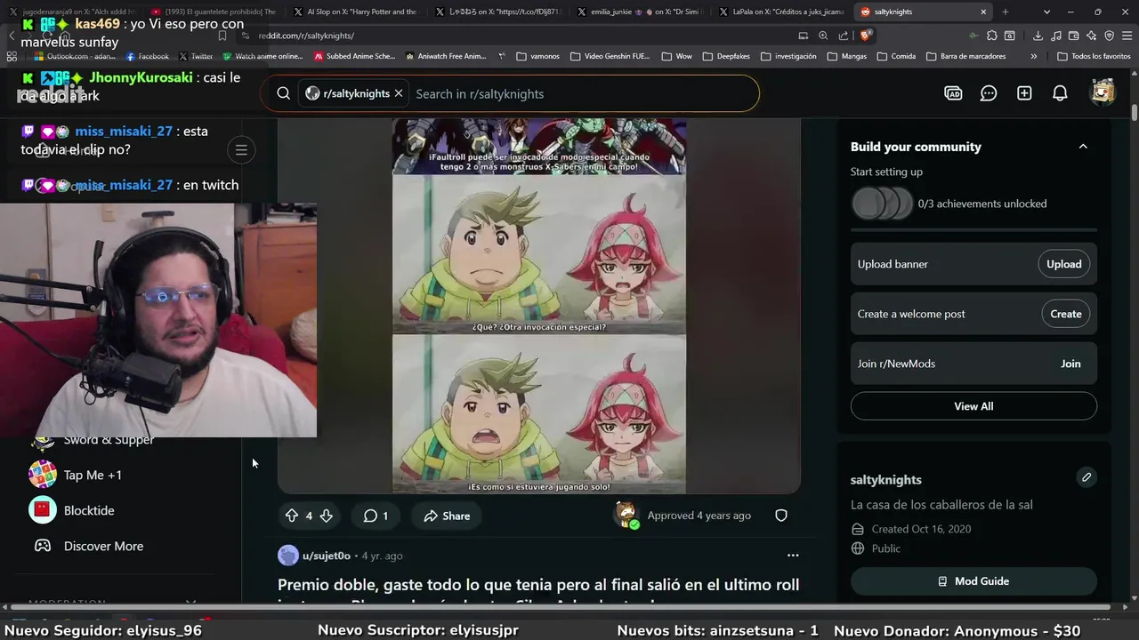Close the saltyknights browser tab
The width and height of the screenshot is (1139, 640).
tap(983, 12)
